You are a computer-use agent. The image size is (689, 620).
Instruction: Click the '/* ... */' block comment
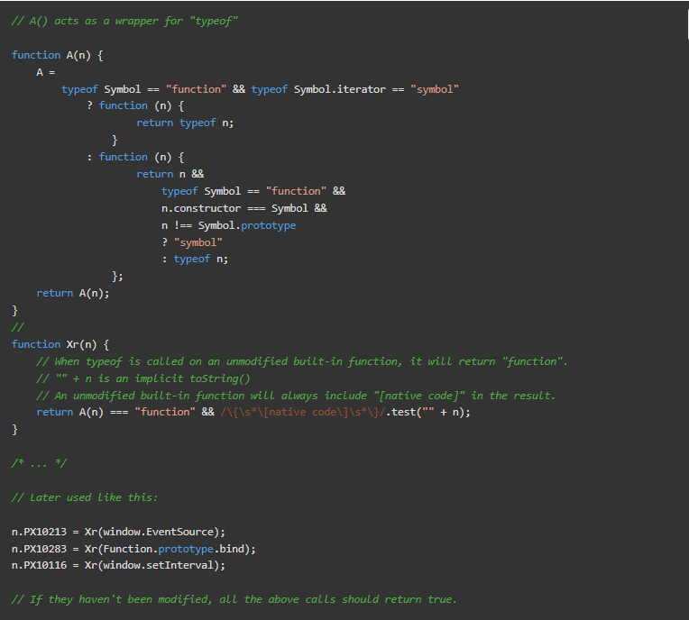click(39, 463)
